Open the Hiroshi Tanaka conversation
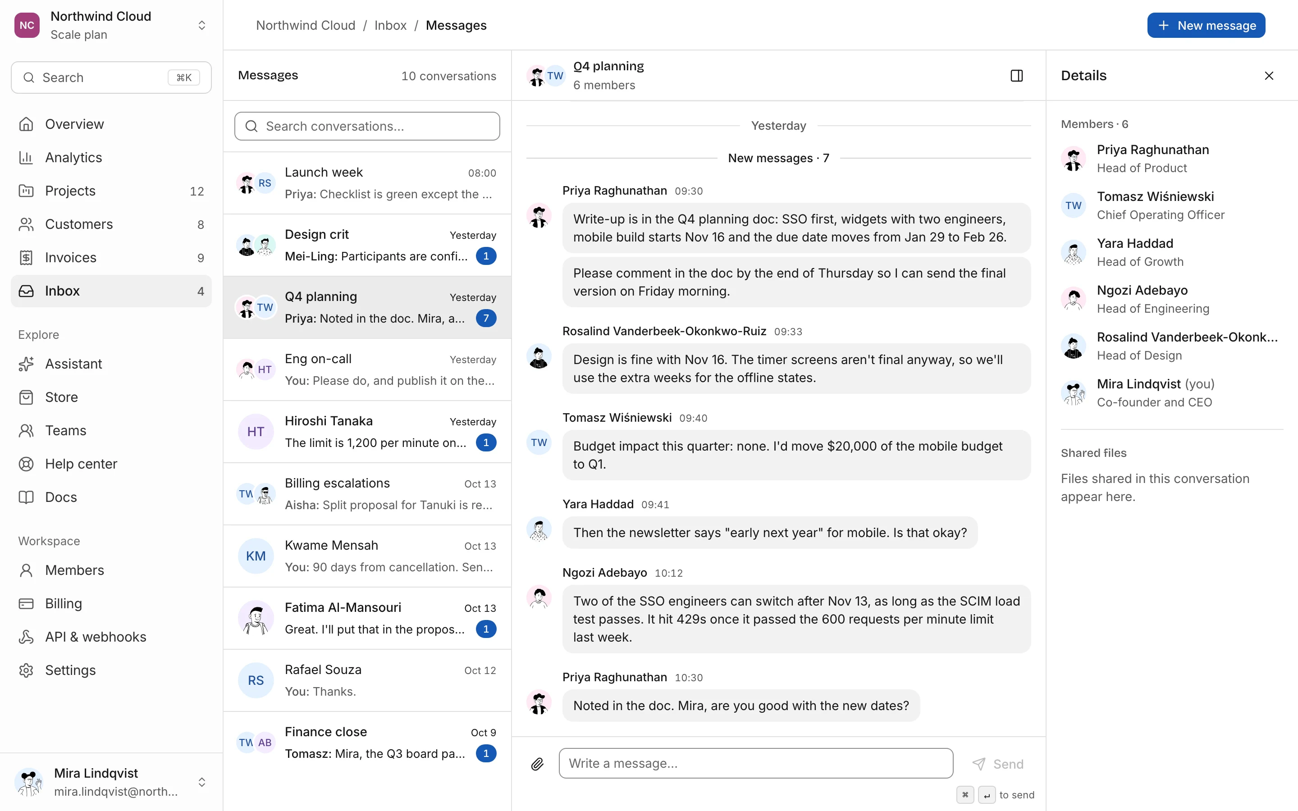This screenshot has height=811, width=1298. [367, 432]
